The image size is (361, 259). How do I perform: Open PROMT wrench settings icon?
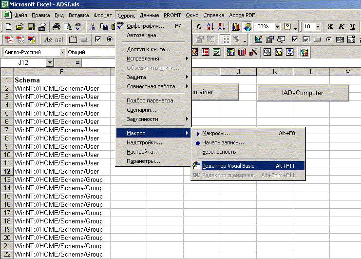click(x=267, y=52)
